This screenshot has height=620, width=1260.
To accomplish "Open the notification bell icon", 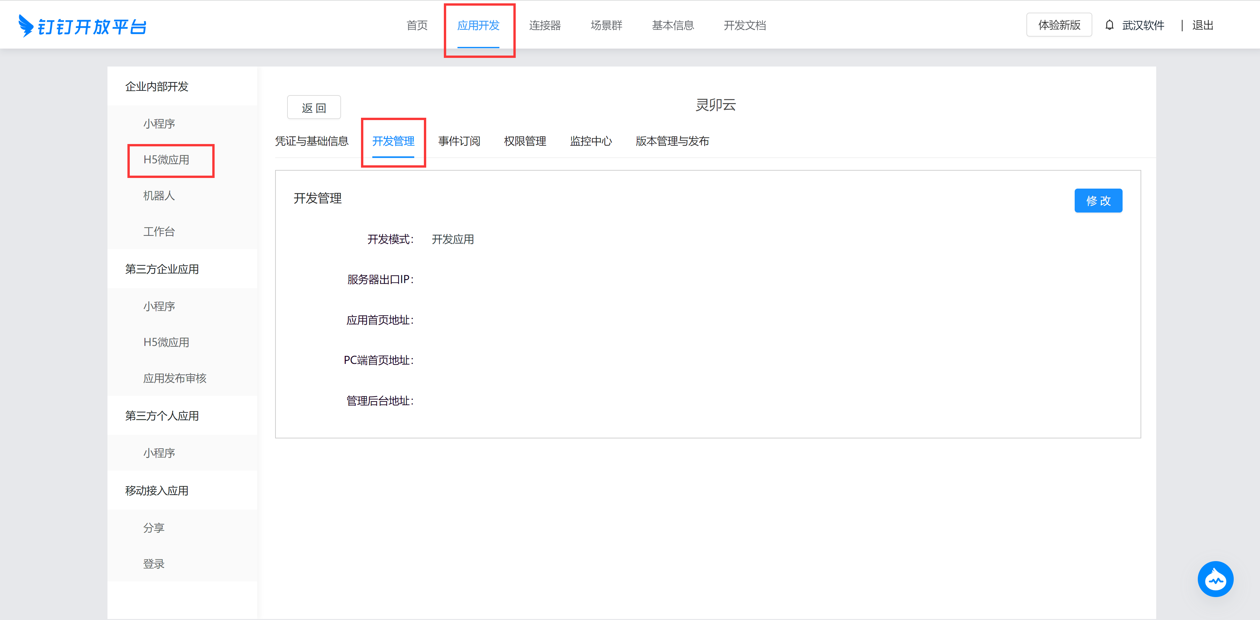I will coord(1109,25).
